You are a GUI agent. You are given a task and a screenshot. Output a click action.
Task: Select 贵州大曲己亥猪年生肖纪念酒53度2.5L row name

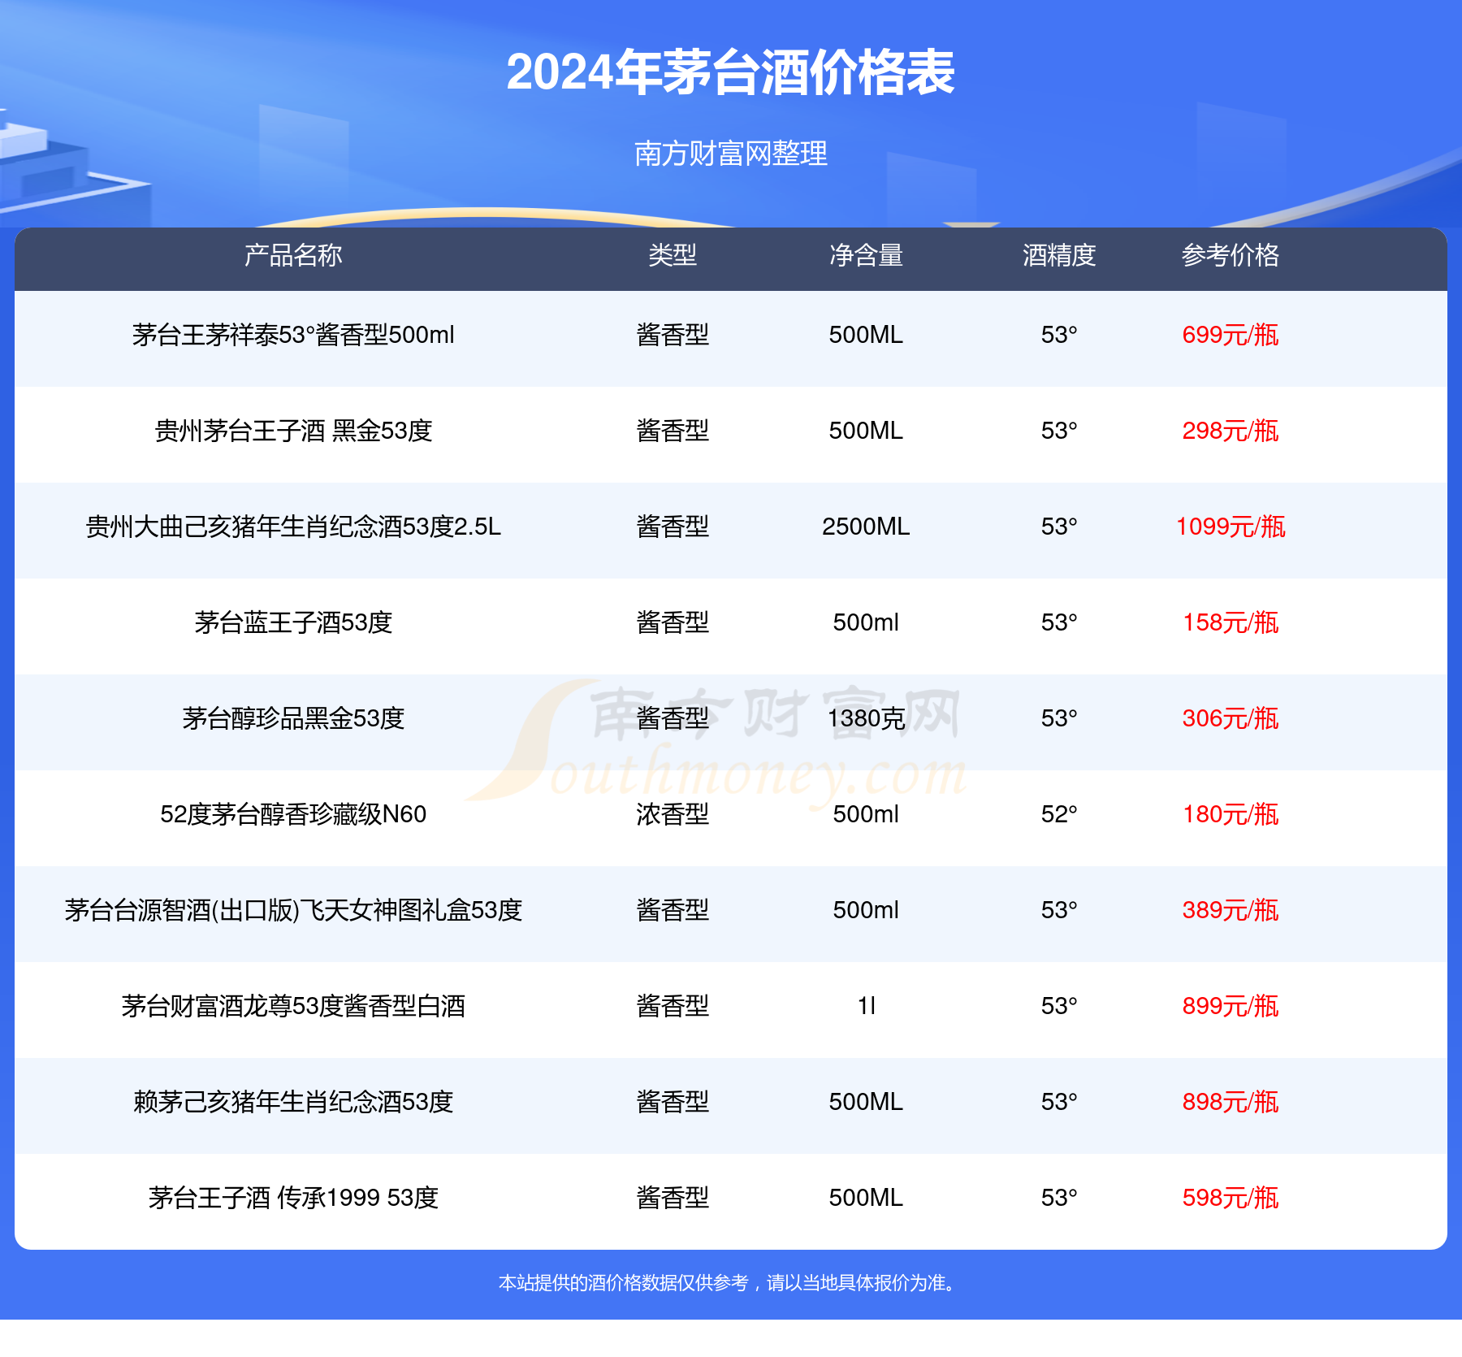point(293,527)
